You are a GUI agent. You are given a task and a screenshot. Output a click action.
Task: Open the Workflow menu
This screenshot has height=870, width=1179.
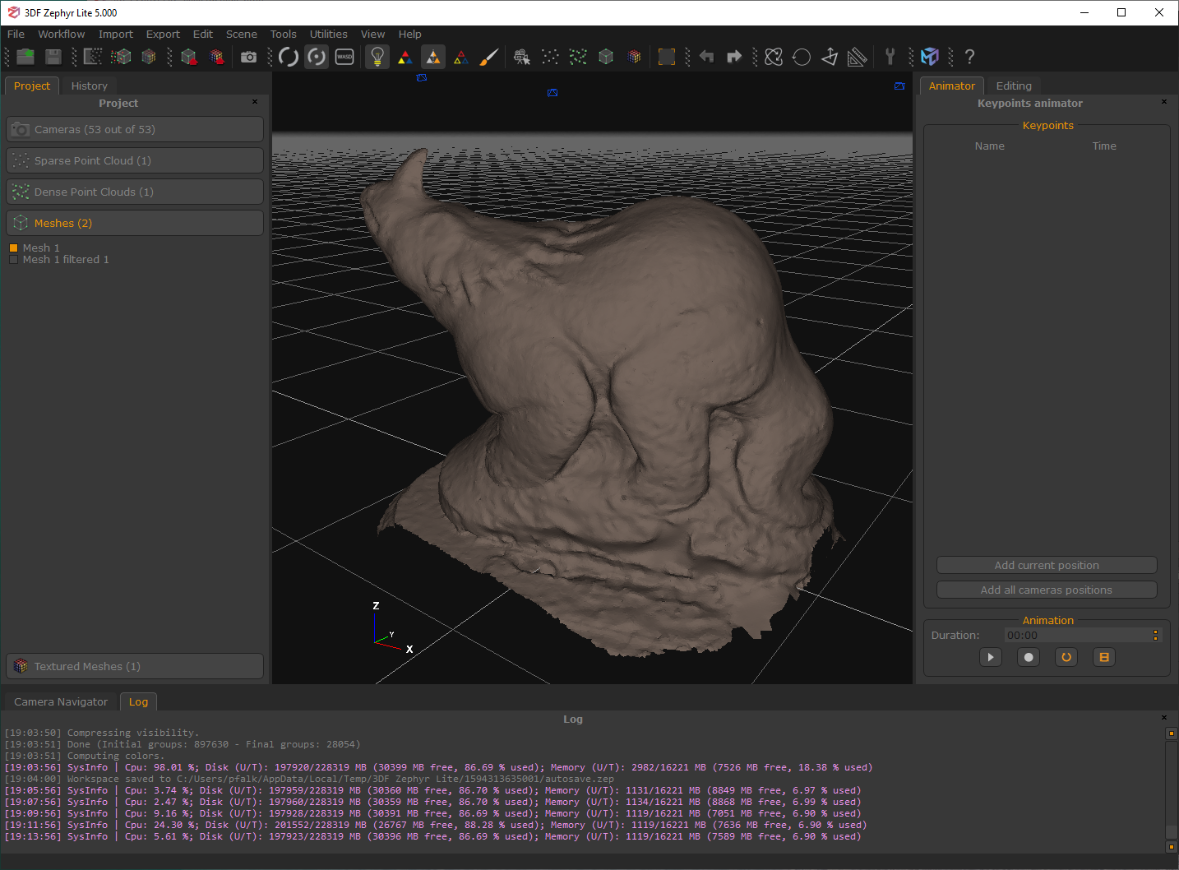61,34
